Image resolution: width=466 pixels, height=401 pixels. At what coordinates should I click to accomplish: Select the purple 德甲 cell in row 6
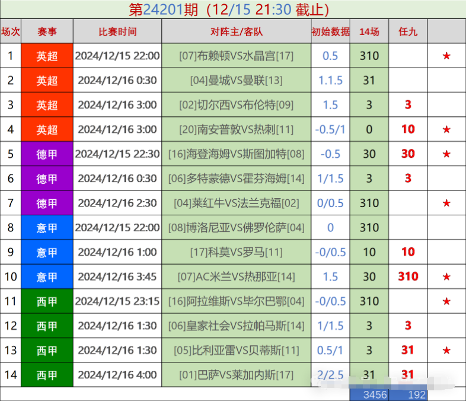(47, 178)
